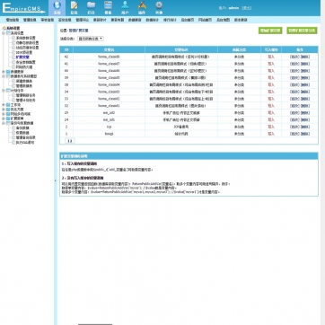Click the folder icon beside 系统设置 tree node
Screen dimensions: 325x325
pos(8,33)
